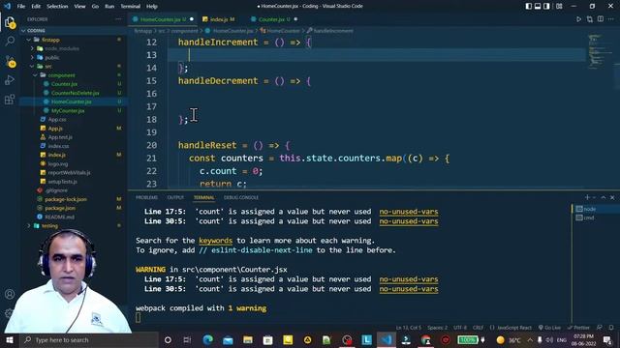
Task: Open the Terminal menu
Action: click(x=131, y=7)
